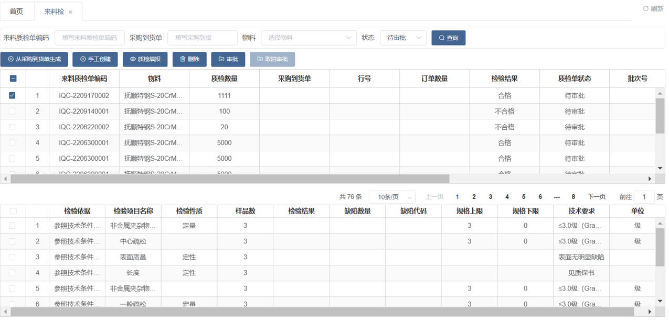The width and height of the screenshot is (669, 322).
Task: Close the 来料检 tab
Action: tap(71, 12)
